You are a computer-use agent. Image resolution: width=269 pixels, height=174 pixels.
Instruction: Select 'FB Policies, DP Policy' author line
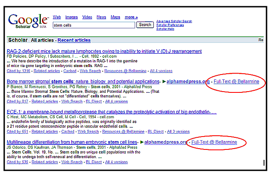[62, 56]
